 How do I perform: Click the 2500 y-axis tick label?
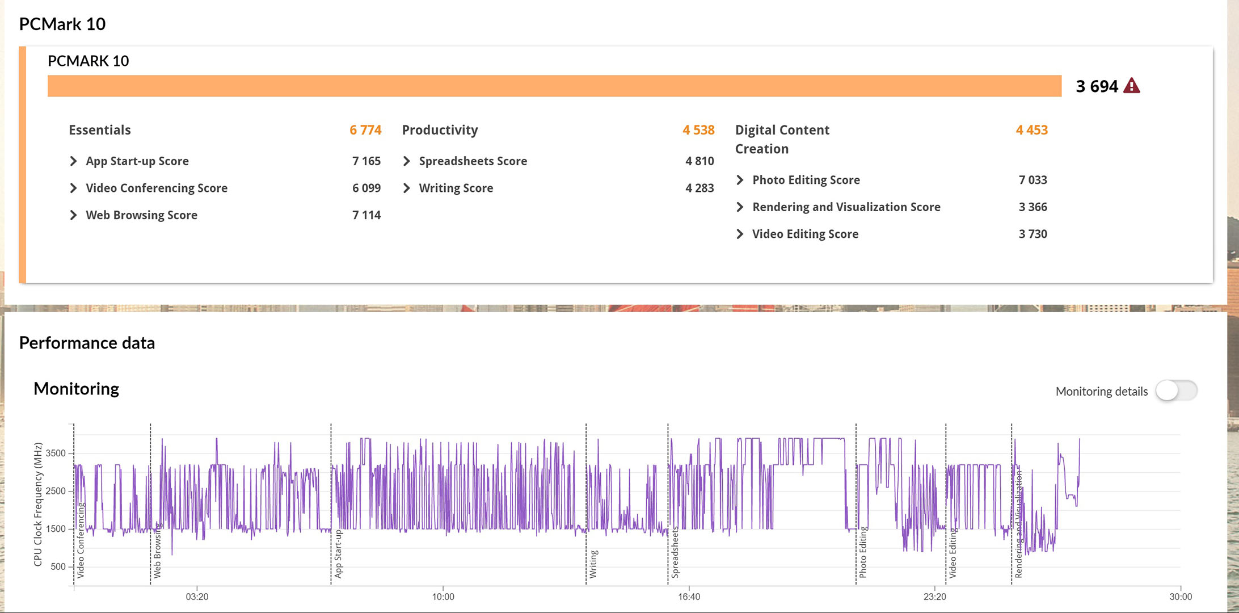[56, 491]
